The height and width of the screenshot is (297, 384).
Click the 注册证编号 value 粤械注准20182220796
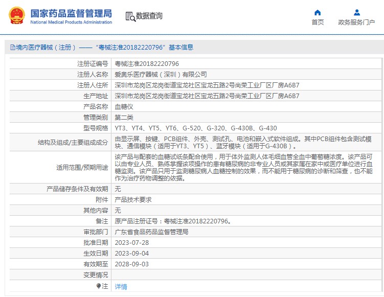click(x=147, y=64)
